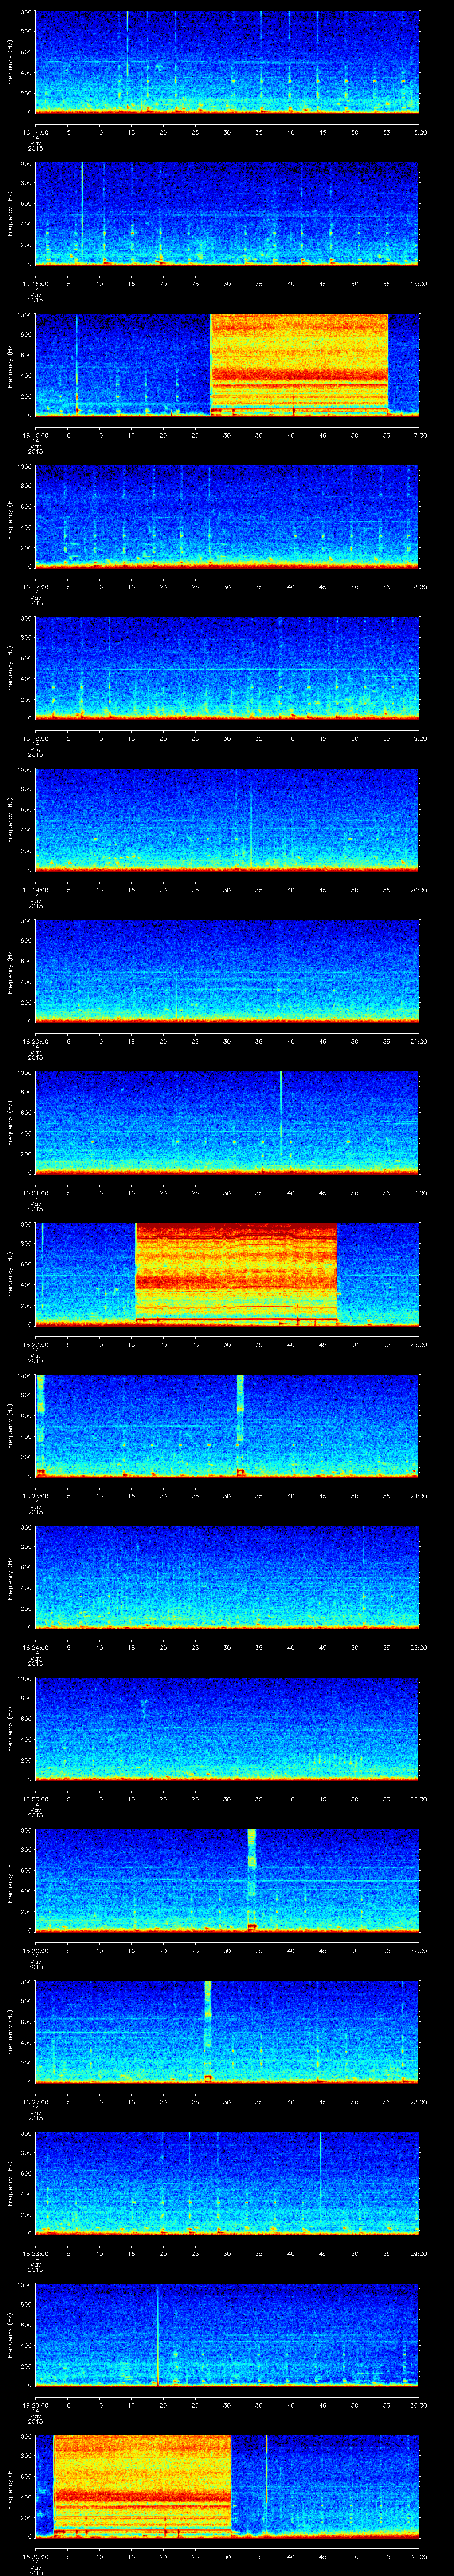Click the "16:23:00" start time label
Image resolution: width=454 pixels, height=2576 pixels.
[x=36, y=1496]
